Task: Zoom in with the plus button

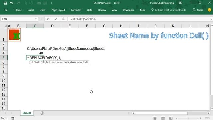Action: click(x=200, y=118)
